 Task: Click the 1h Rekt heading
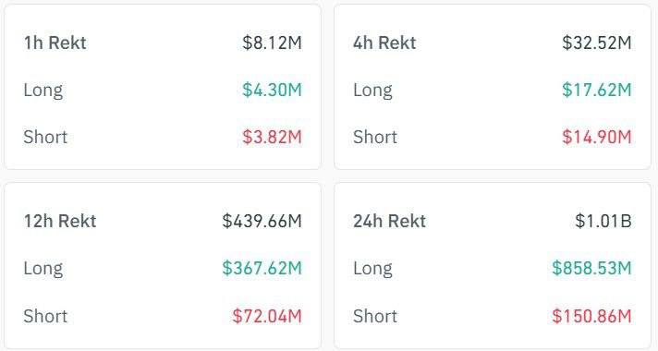55,42
